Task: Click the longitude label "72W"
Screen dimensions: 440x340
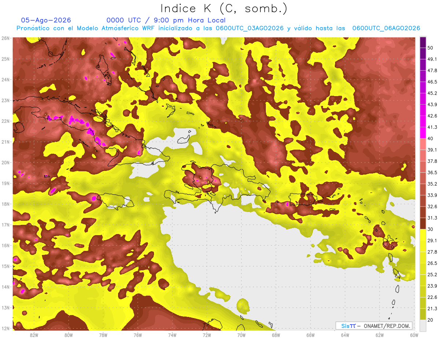Action: point(207,335)
